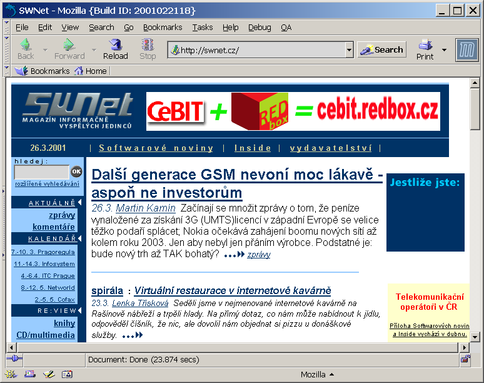Expand the Mozilla taskbar menu arrow
The image size is (484, 383).
tap(332, 374)
